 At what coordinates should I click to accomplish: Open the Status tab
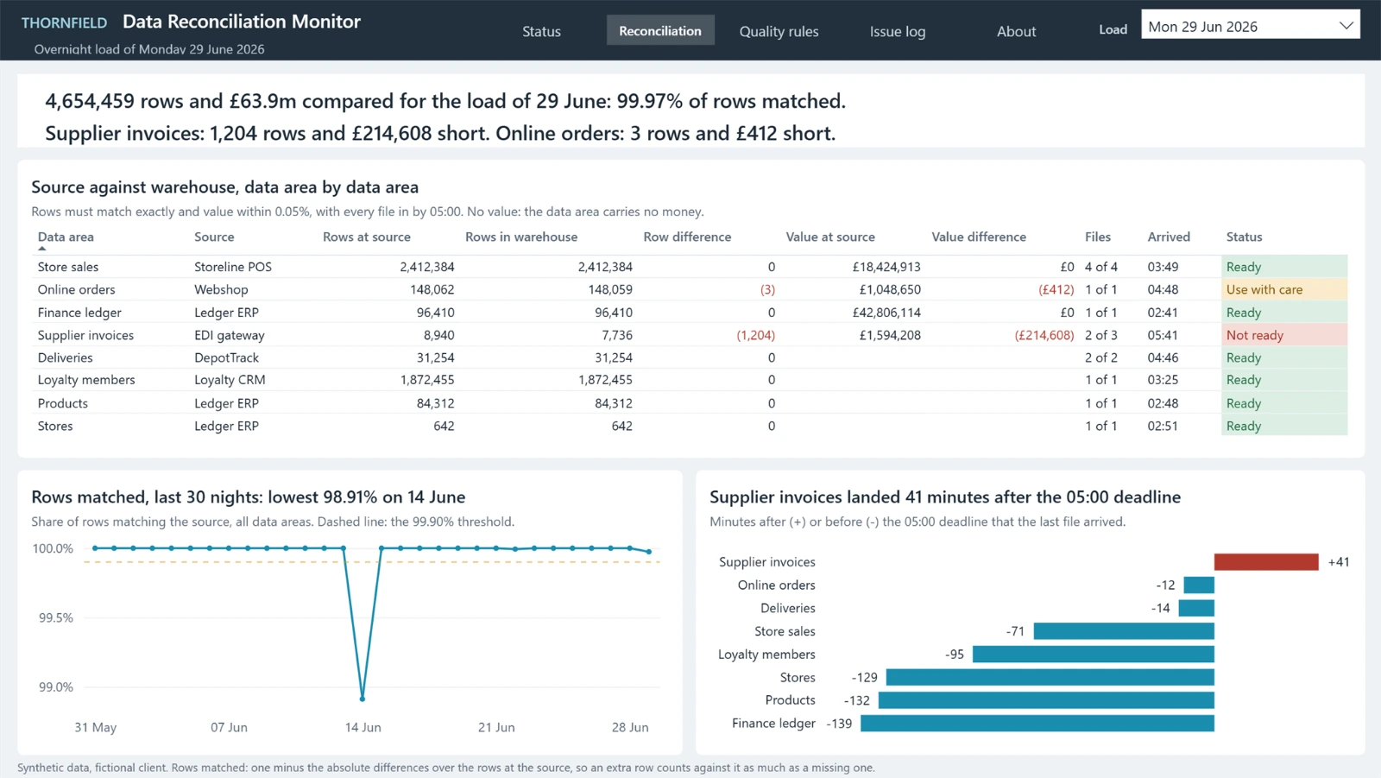(541, 31)
